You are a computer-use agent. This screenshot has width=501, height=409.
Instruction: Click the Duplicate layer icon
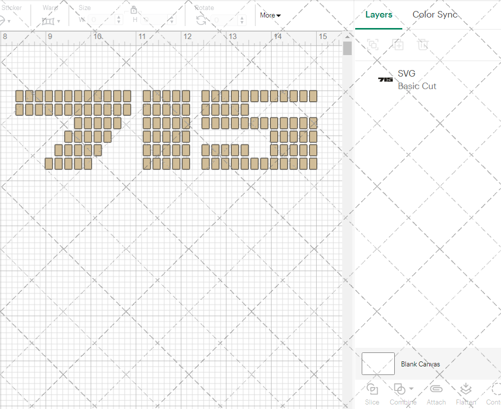point(398,45)
